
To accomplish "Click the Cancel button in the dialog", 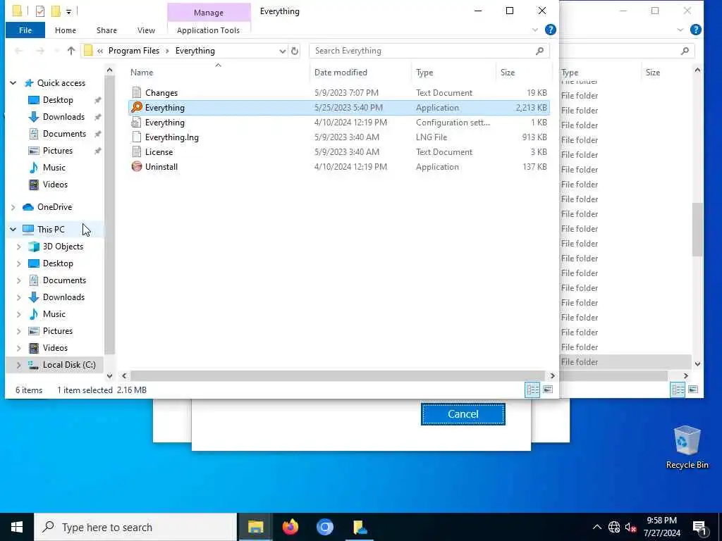I will tap(463, 414).
